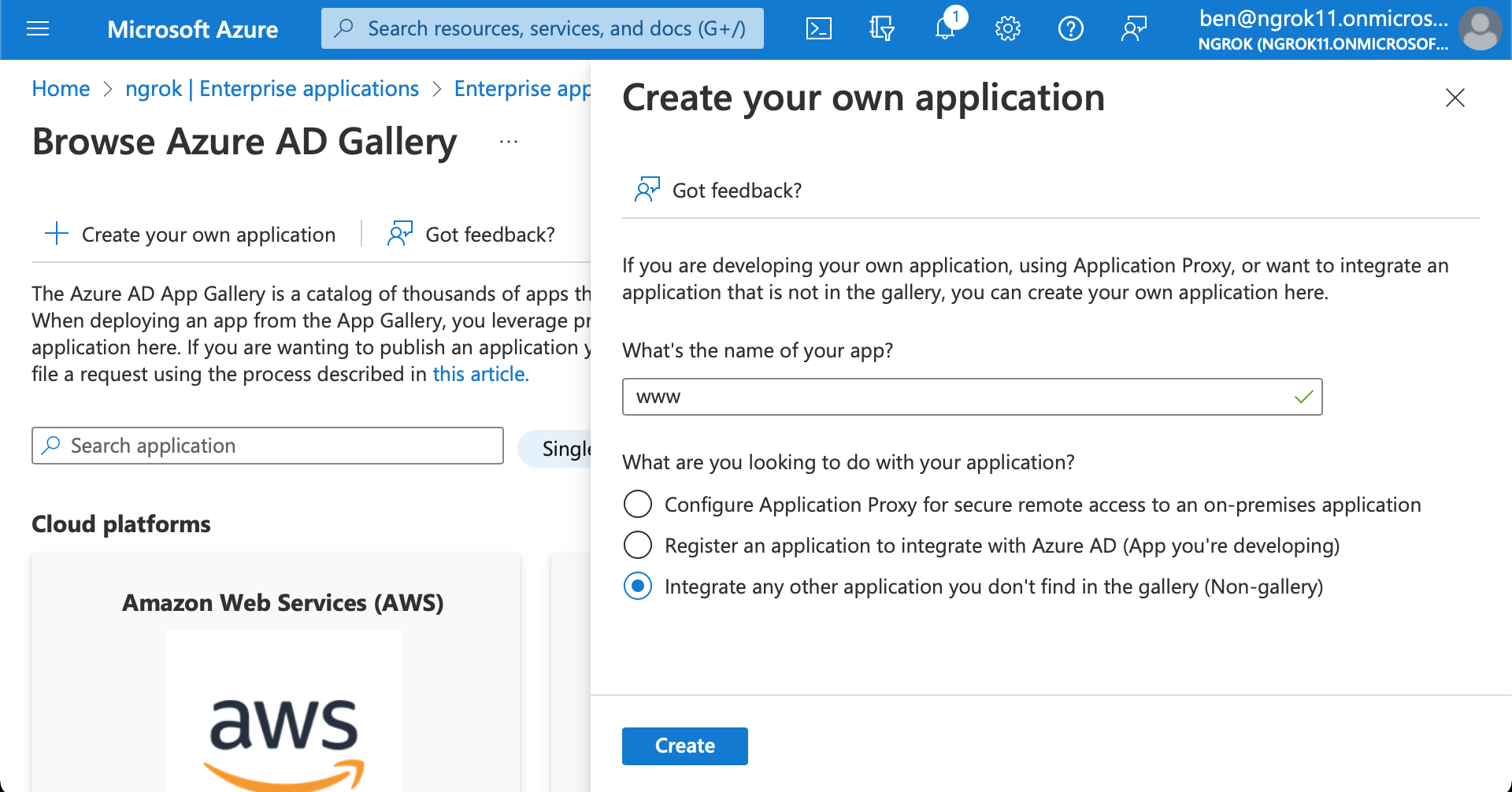The image size is (1512, 792).
Task: Click the feedback icon in the gallery toolbar
Action: pos(400,234)
